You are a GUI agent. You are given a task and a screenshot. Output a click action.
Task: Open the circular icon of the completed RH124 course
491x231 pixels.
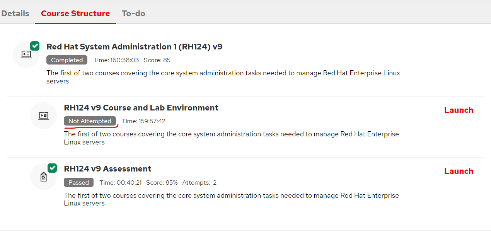click(26, 54)
